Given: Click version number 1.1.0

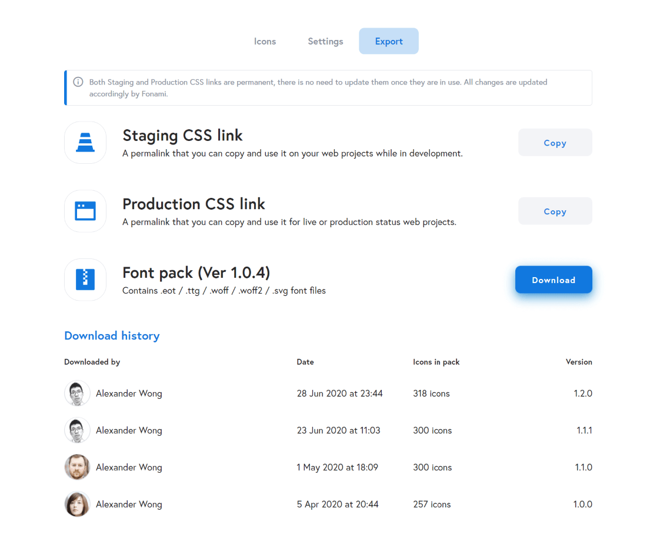Looking at the screenshot, I should tap(584, 467).
